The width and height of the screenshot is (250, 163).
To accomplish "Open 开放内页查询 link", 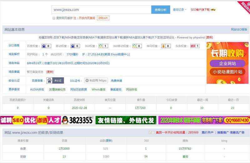I will click(87, 18).
